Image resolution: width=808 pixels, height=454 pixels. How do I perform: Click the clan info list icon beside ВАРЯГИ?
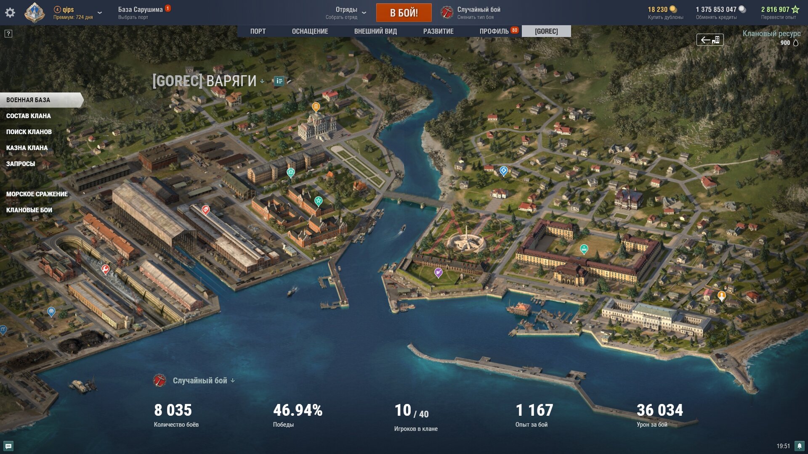click(279, 81)
